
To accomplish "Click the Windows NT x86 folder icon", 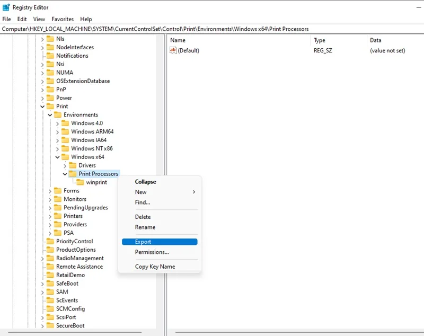I will [65, 148].
